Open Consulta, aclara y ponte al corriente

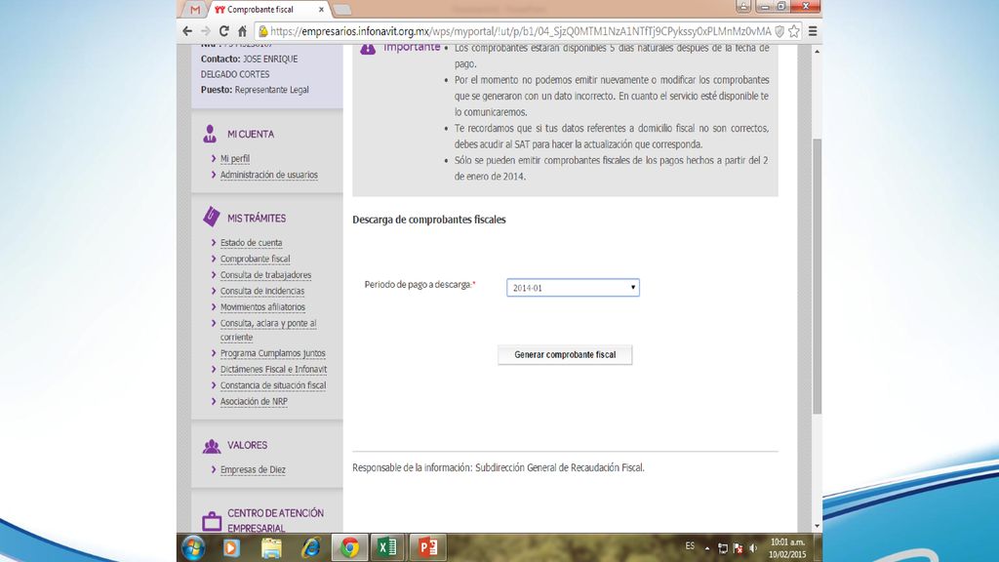268,330
